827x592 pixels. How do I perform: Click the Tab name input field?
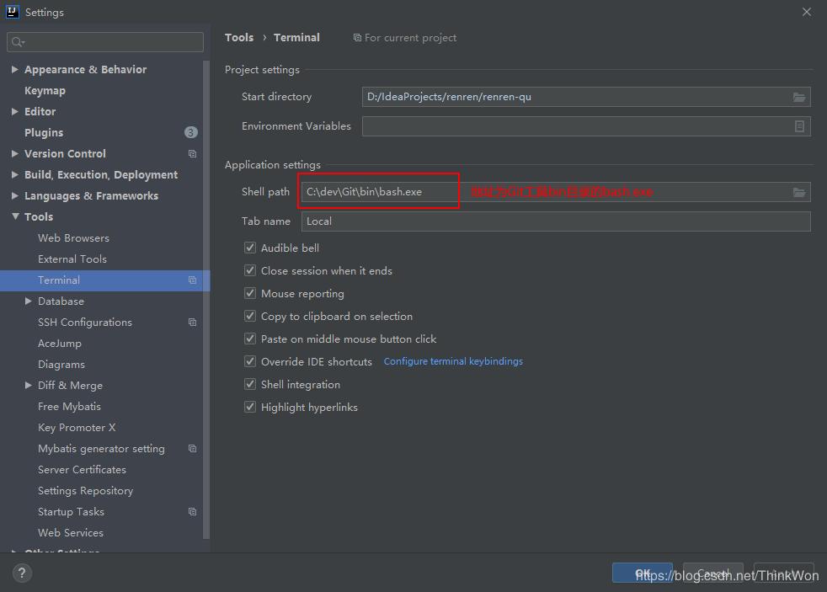(556, 221)
